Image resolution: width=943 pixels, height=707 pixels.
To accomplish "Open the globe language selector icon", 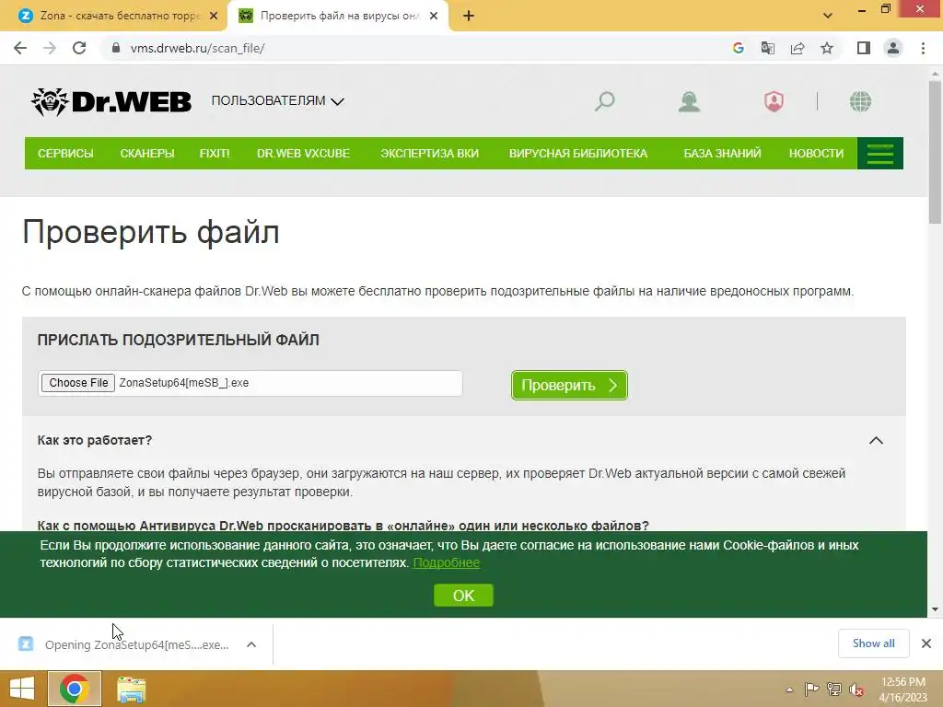I will pyautogui.click(x=861, y=101).
